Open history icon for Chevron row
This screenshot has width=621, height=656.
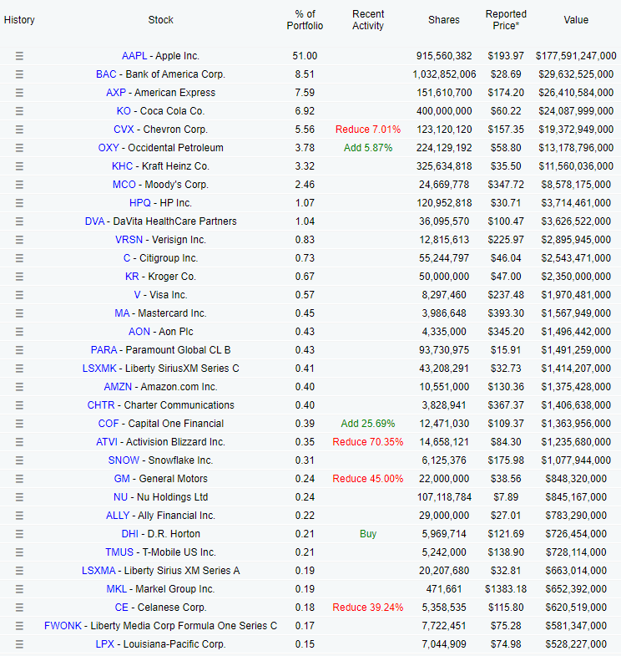pyautogui.click(x=19, y=130)
